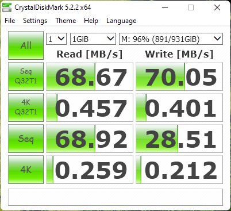Open the Help menu

click(x=91, y=21)
